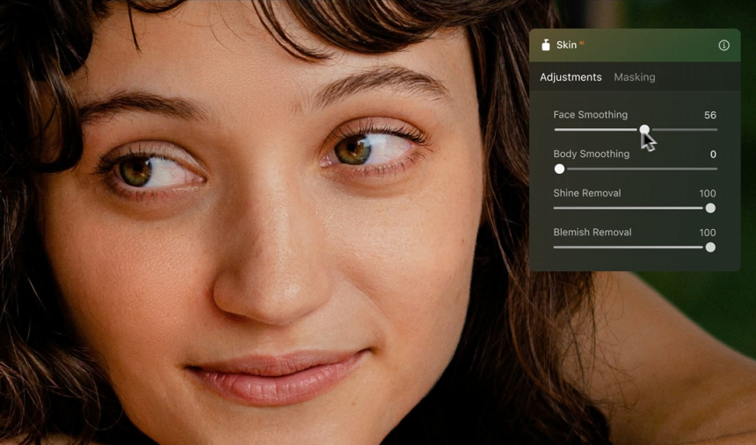756x445 pixels.
Task: Click the Body Smoothing value 0
Action: coord(713,154)
